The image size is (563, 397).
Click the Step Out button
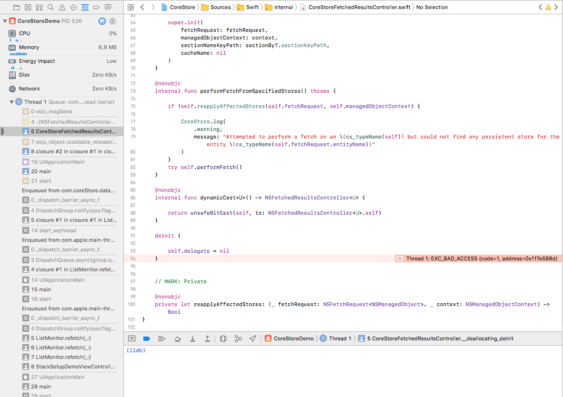point(207,338)
